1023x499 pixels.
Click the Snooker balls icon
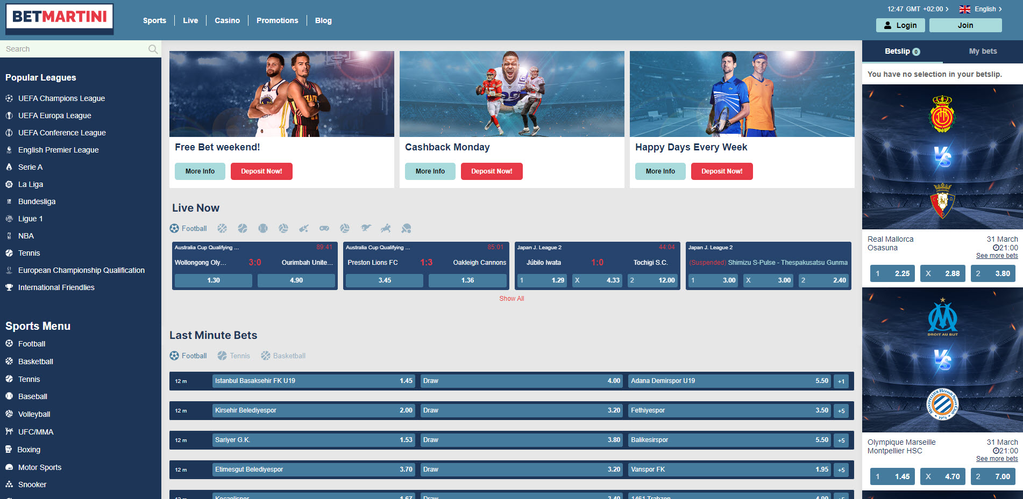point(9,484)
